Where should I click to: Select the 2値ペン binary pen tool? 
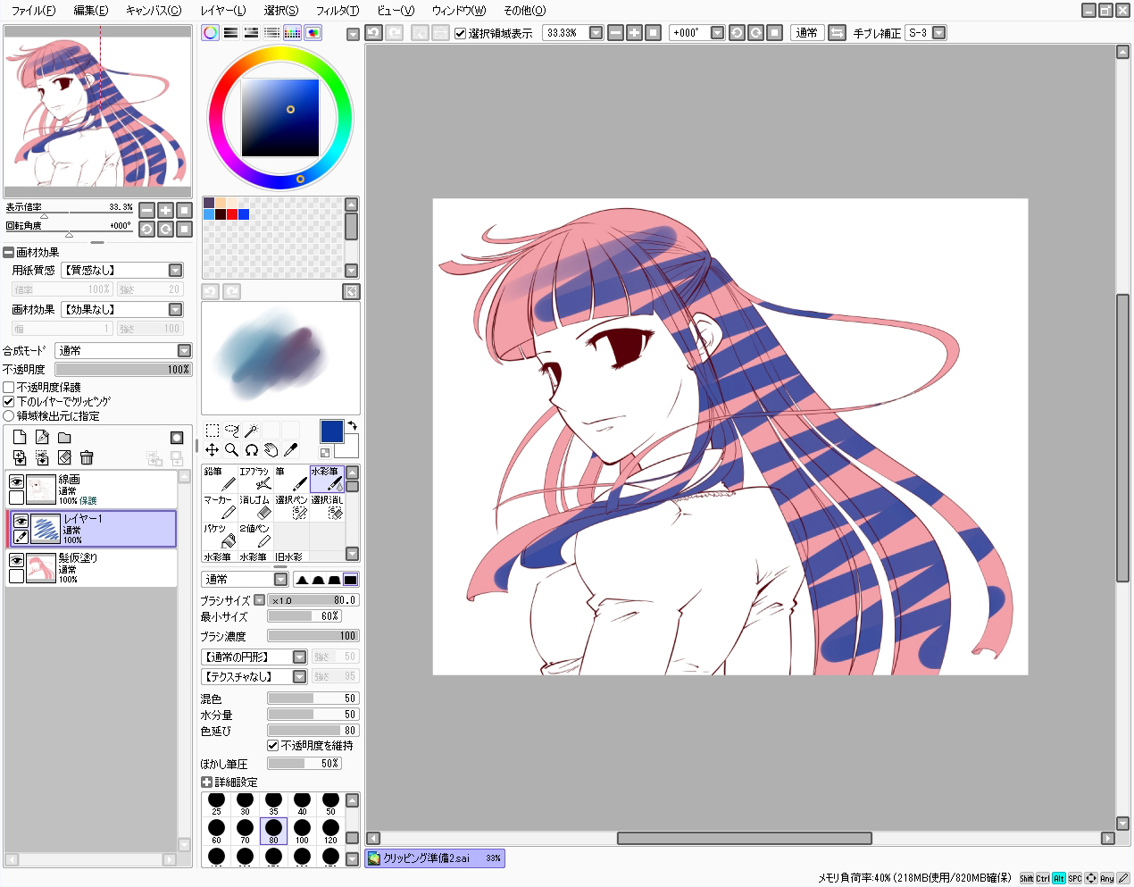pos(255,536)
